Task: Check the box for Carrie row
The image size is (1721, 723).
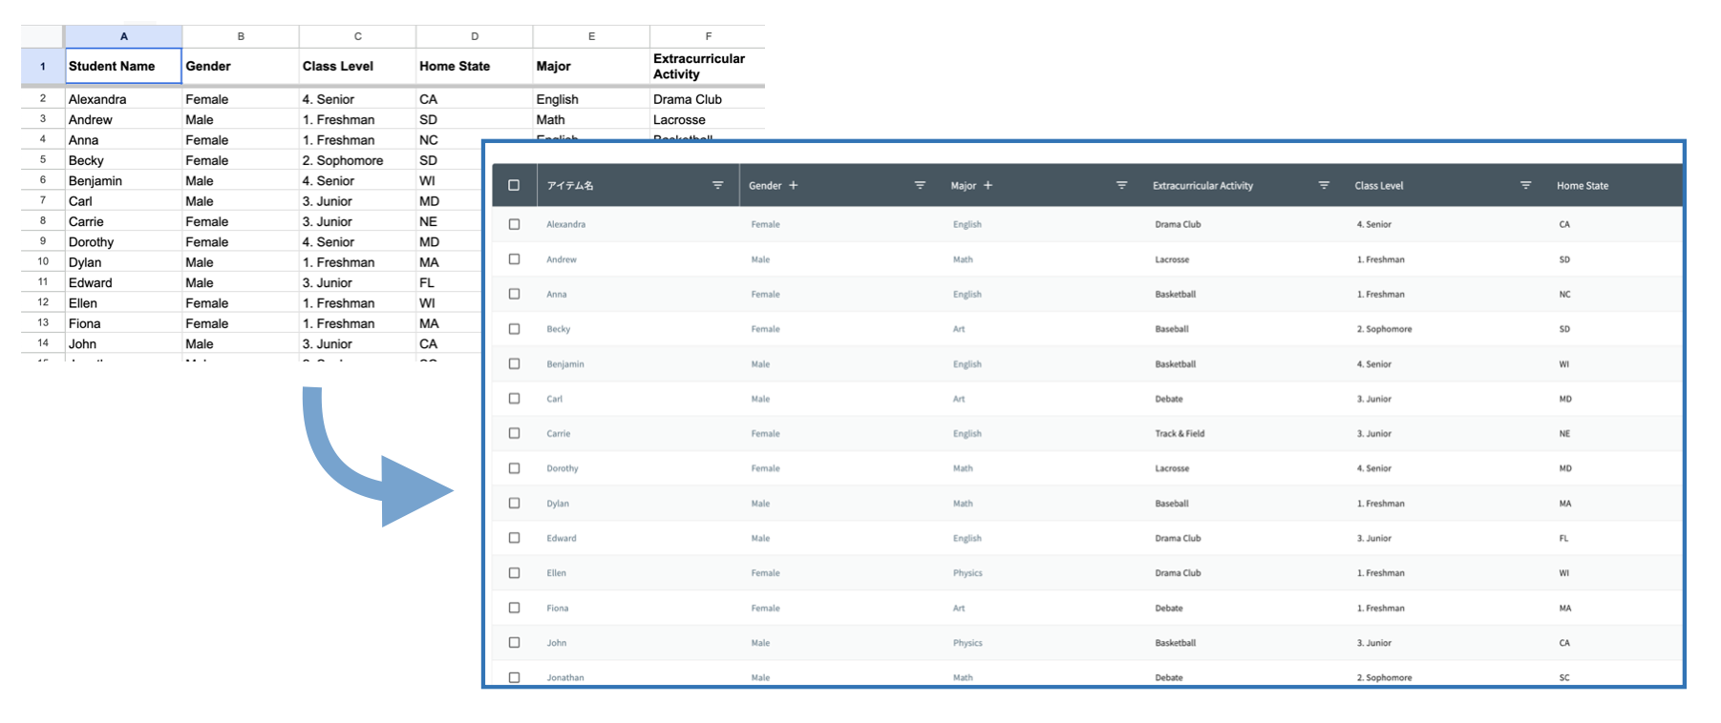Action: point(514,433)
